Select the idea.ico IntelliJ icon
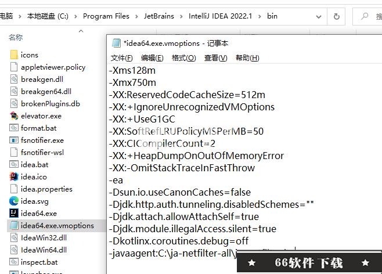 pyautogui.click(x=14, y=177)
